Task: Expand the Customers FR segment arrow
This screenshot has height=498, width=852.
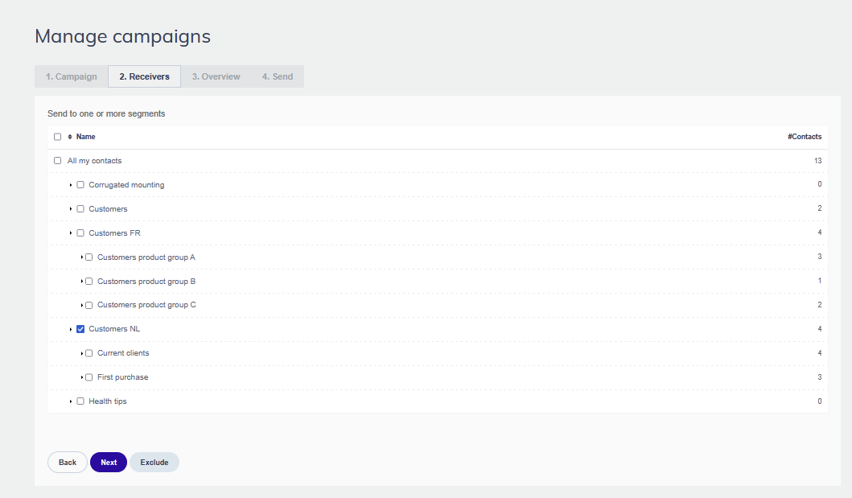Action: pos(71,233)
